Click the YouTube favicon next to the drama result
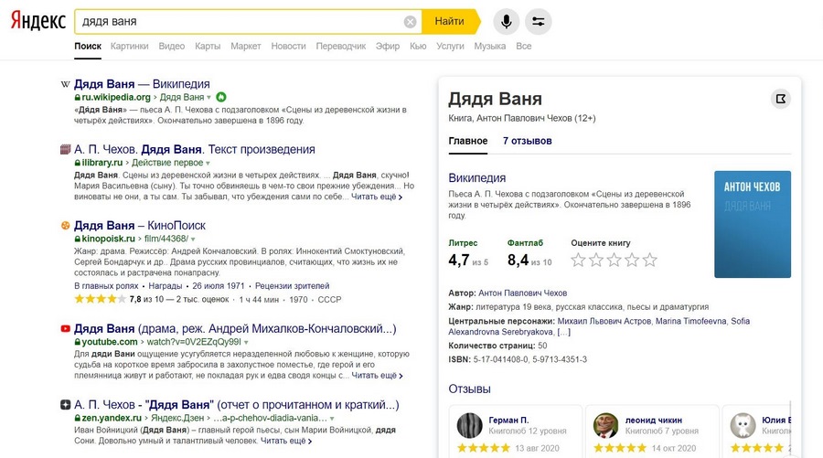This screenshot has width=823, height=458. [65, 329]
